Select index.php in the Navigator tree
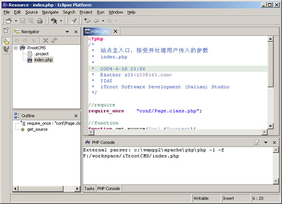This screenshot has height=204, width=282. coord(43,60)
